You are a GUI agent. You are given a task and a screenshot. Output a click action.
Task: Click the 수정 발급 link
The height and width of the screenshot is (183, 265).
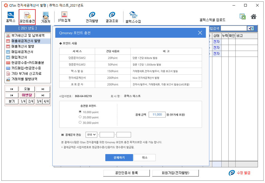(244, 173)
